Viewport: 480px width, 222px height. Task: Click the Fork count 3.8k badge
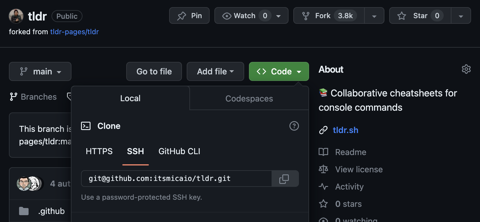point(345,15)
